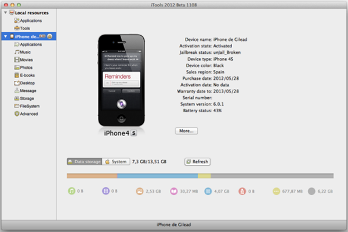Click the More... button
This screenshot has height=232, width=348.
[186, 131]
